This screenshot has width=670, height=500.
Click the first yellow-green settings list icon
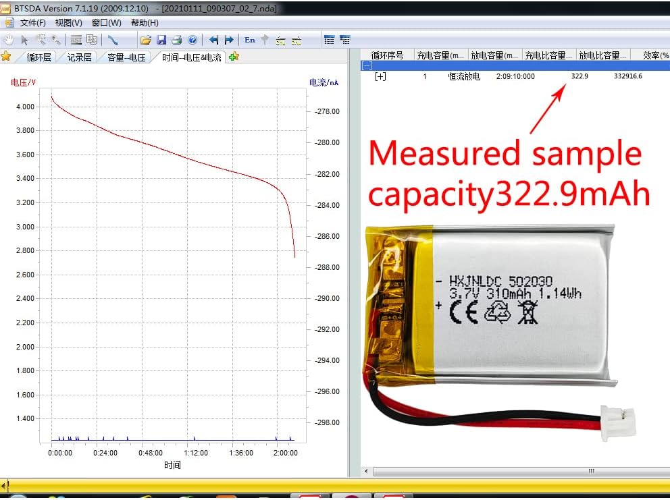[x=281, y=40]
